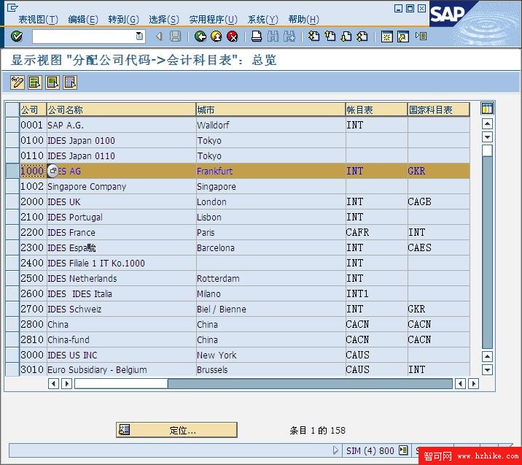Open command field history list icon
522x465 pixels.
(139, 36)
